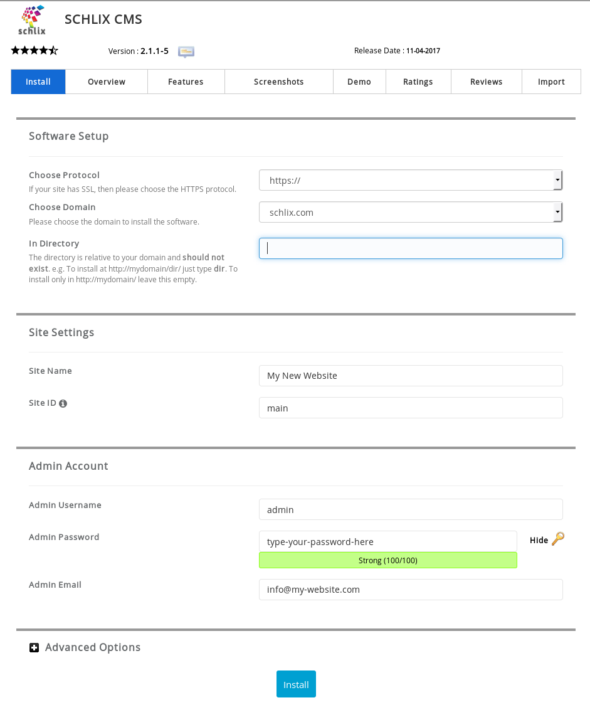This screenshot has height=705, width=590.
Task: Click into the Site Name field
Action: (x=410, y=376)
